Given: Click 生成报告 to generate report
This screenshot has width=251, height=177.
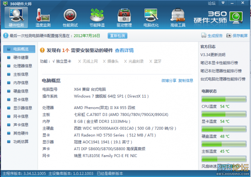Looking at the screenshot, I should point(215,36).
